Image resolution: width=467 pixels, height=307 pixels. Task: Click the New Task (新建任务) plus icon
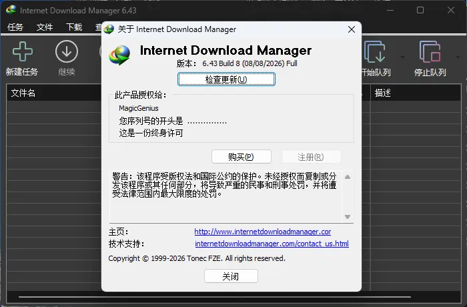23,52
